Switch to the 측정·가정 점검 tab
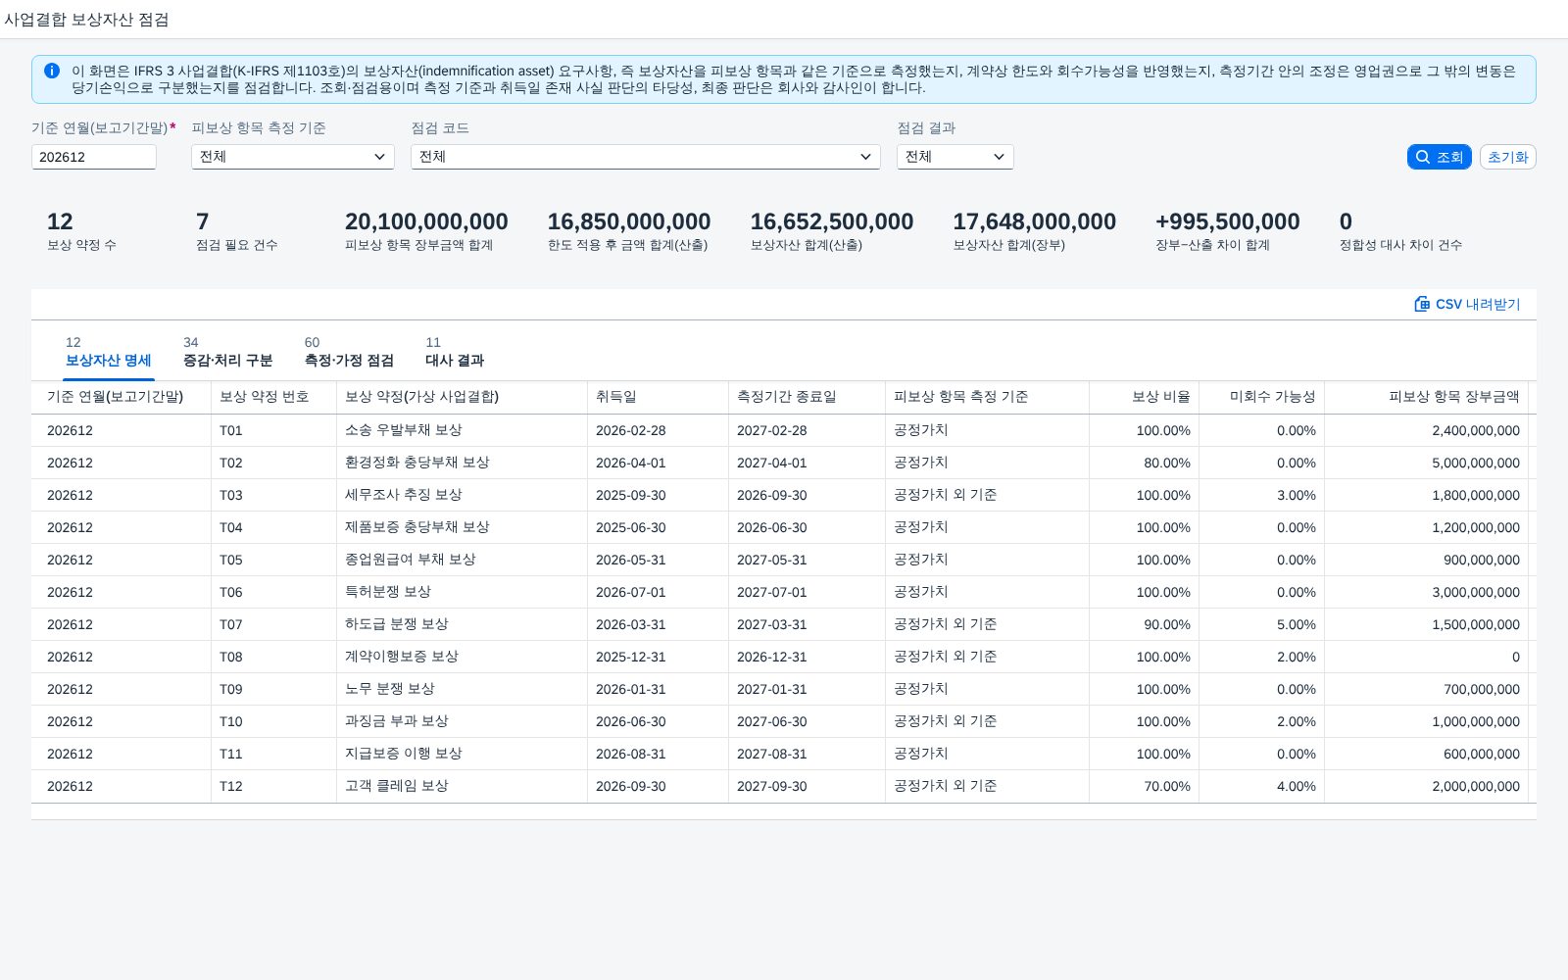The width and height of the screenshot is (1568, 980). point(349,352)
